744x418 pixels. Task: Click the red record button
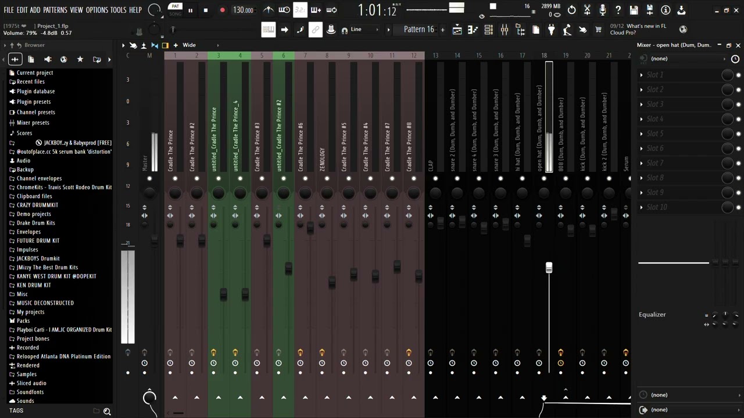(x=222, y=10)
